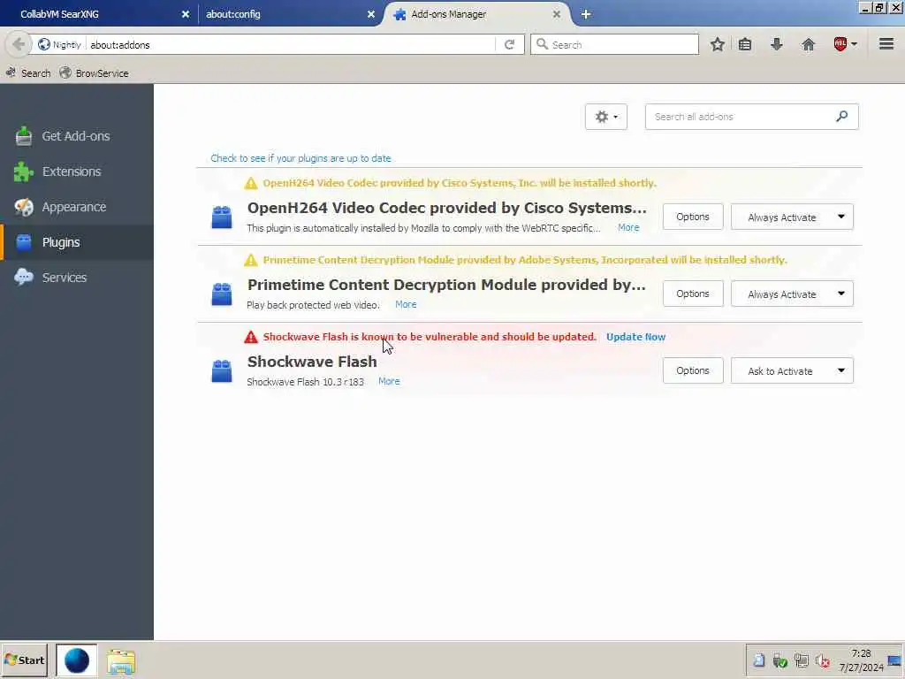Click Options for Primetime Content Decryption Module

tap(693, 294)
